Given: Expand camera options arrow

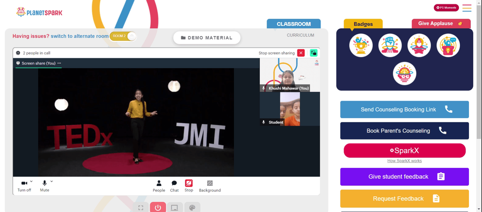Looking at the screenshot, I should tap(31, 181).
